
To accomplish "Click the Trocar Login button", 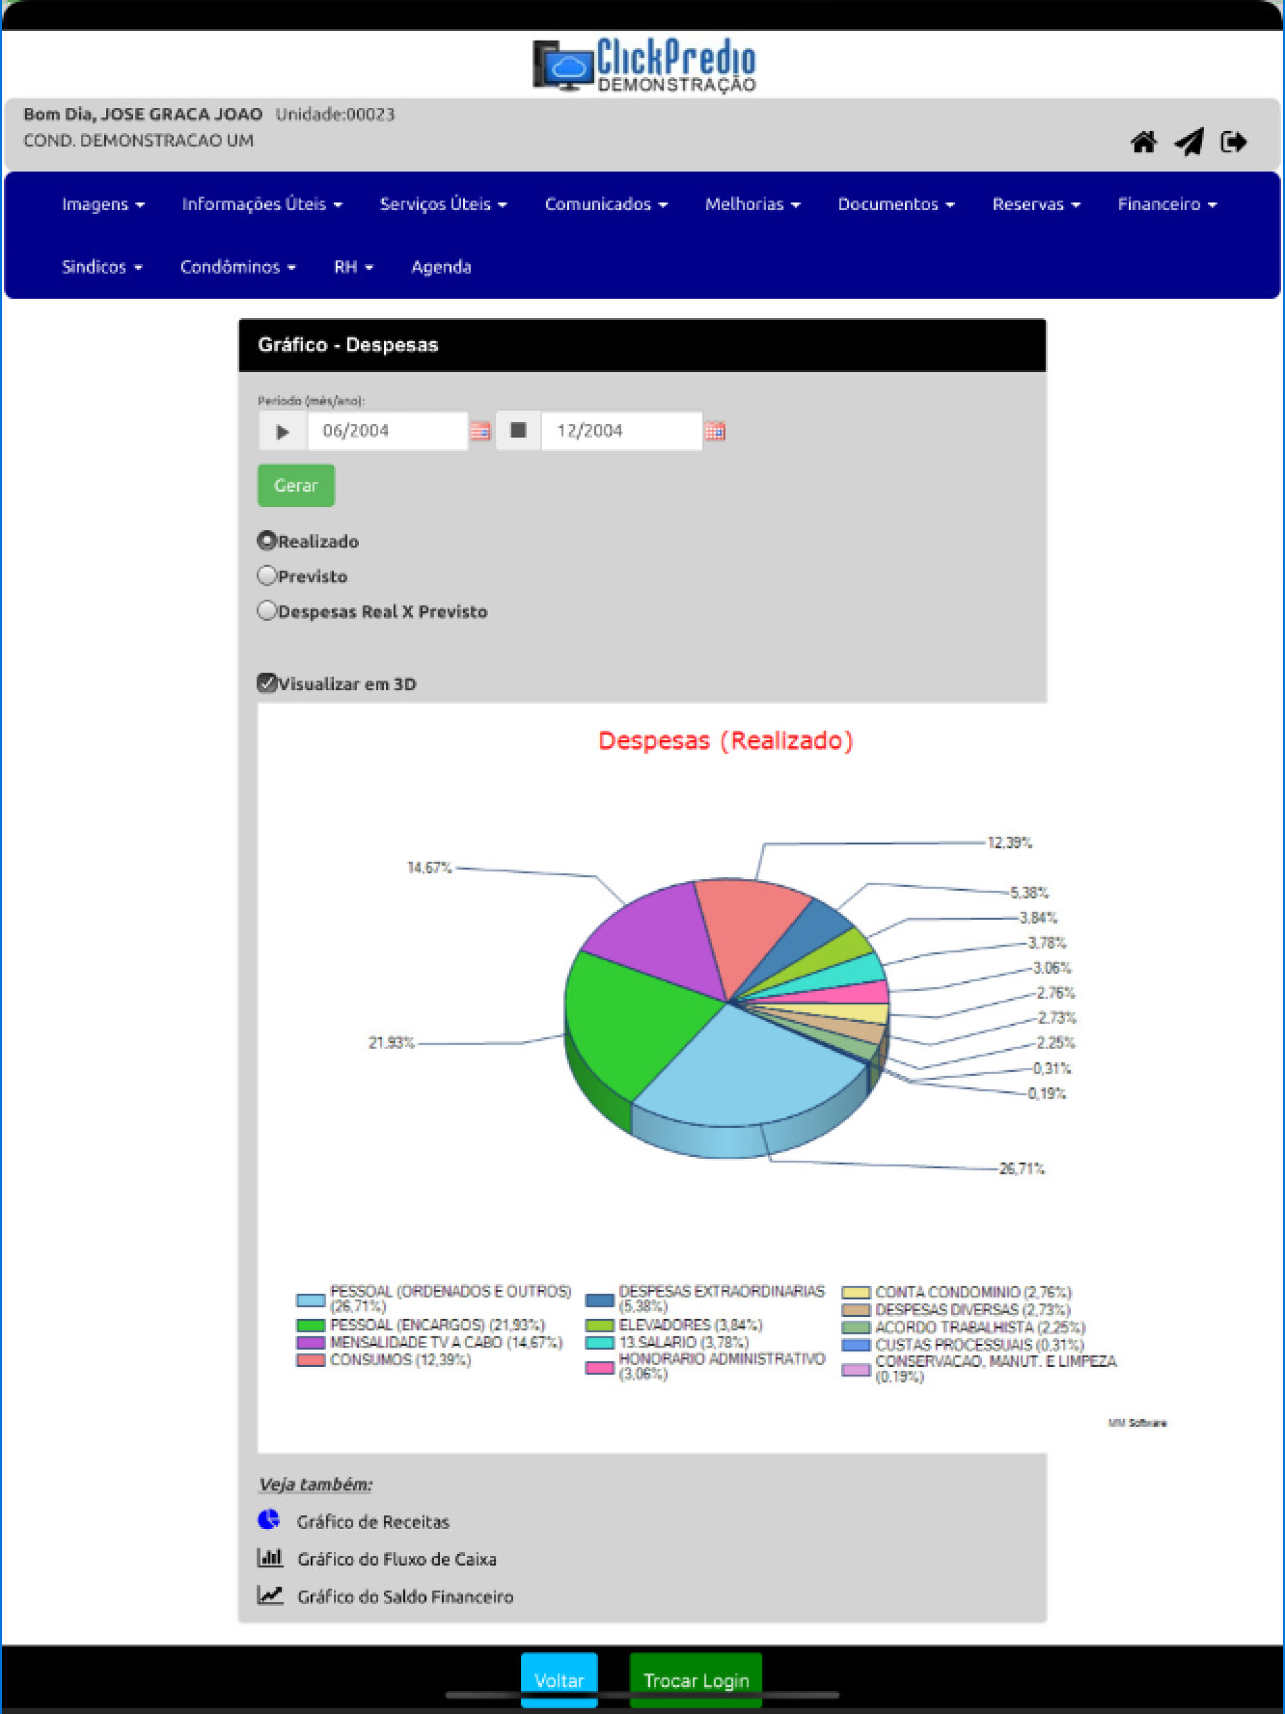I will click(x=696, y=1679).
